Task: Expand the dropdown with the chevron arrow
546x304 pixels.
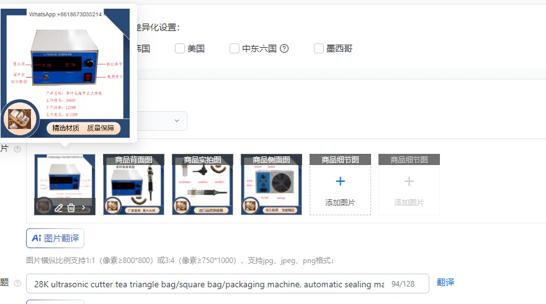Action: click(x=177, y=120)
